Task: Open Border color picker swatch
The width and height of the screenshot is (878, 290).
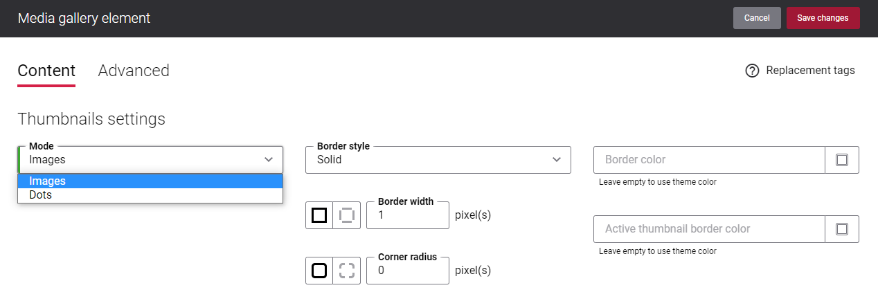Action: coord(842,160)
